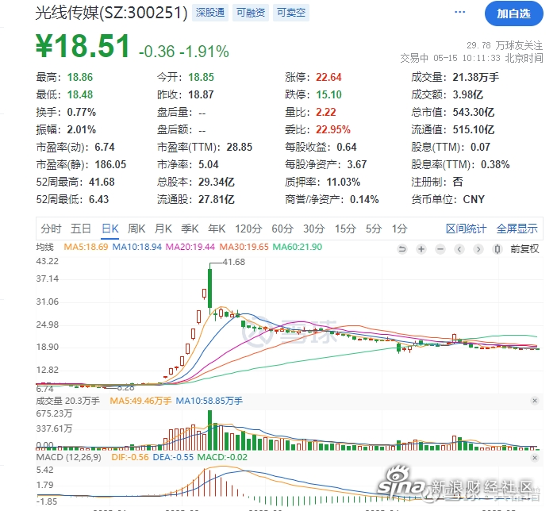Viewport: 557px width, 511px height.
Task: Click the 可卖空 tag
Action: pyautogui.click(x=291, y=13)
